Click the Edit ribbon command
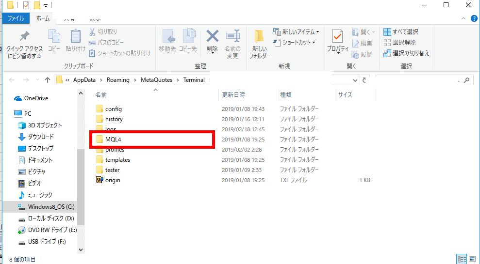 click(x=362, y=44)
